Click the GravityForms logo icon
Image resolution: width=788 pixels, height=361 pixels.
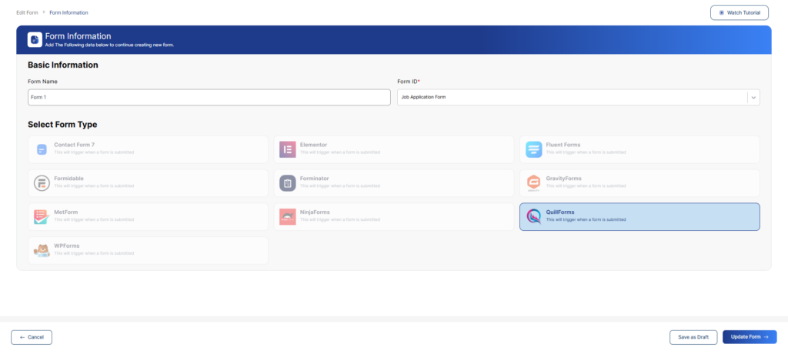[x=533, y=183]
